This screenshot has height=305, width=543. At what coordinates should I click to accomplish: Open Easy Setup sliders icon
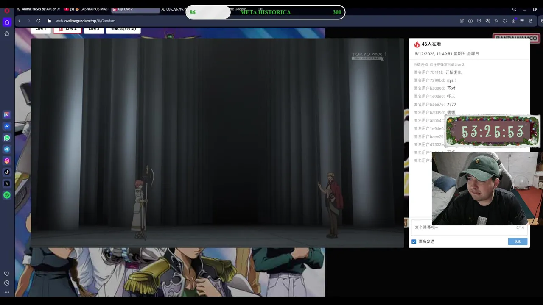(522, 21)
